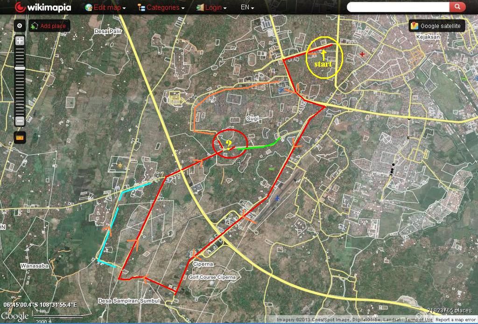Viewport: 478px width, 324px height.
Task: Open the EN language selector
Action: coord(247,7)
